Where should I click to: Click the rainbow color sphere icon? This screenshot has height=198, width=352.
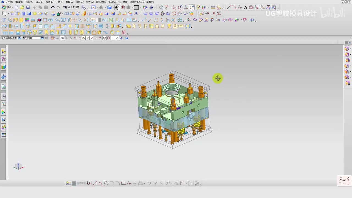point(237,20)
